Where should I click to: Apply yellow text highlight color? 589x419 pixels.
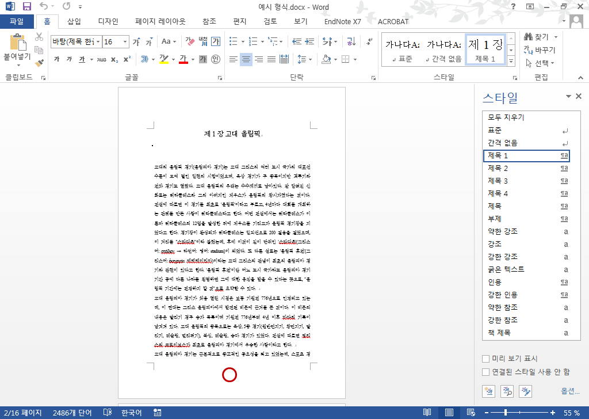163,59
